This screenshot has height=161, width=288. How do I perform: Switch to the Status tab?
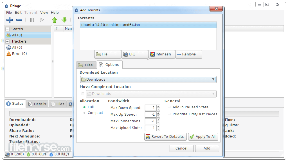(15, 104)
